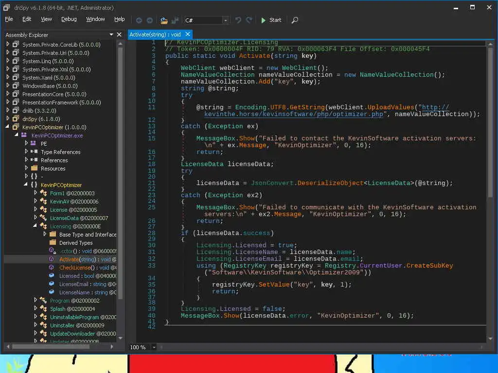Click the Undo toolbar icon
The image size is (498, 373).
click(x=238, y=20)
